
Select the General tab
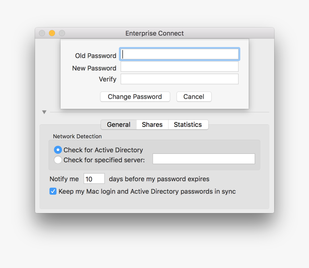119,124
